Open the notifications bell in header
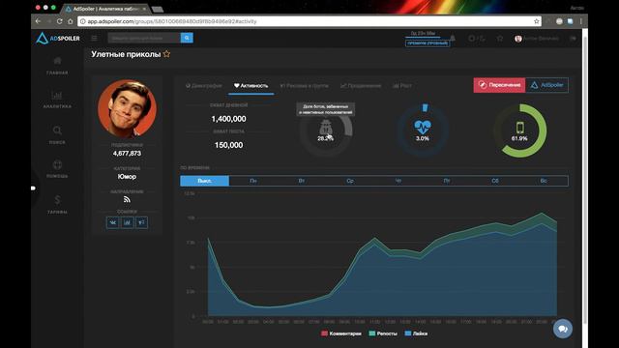The height and width of the screenshot is (348, 619). (453, 39)
